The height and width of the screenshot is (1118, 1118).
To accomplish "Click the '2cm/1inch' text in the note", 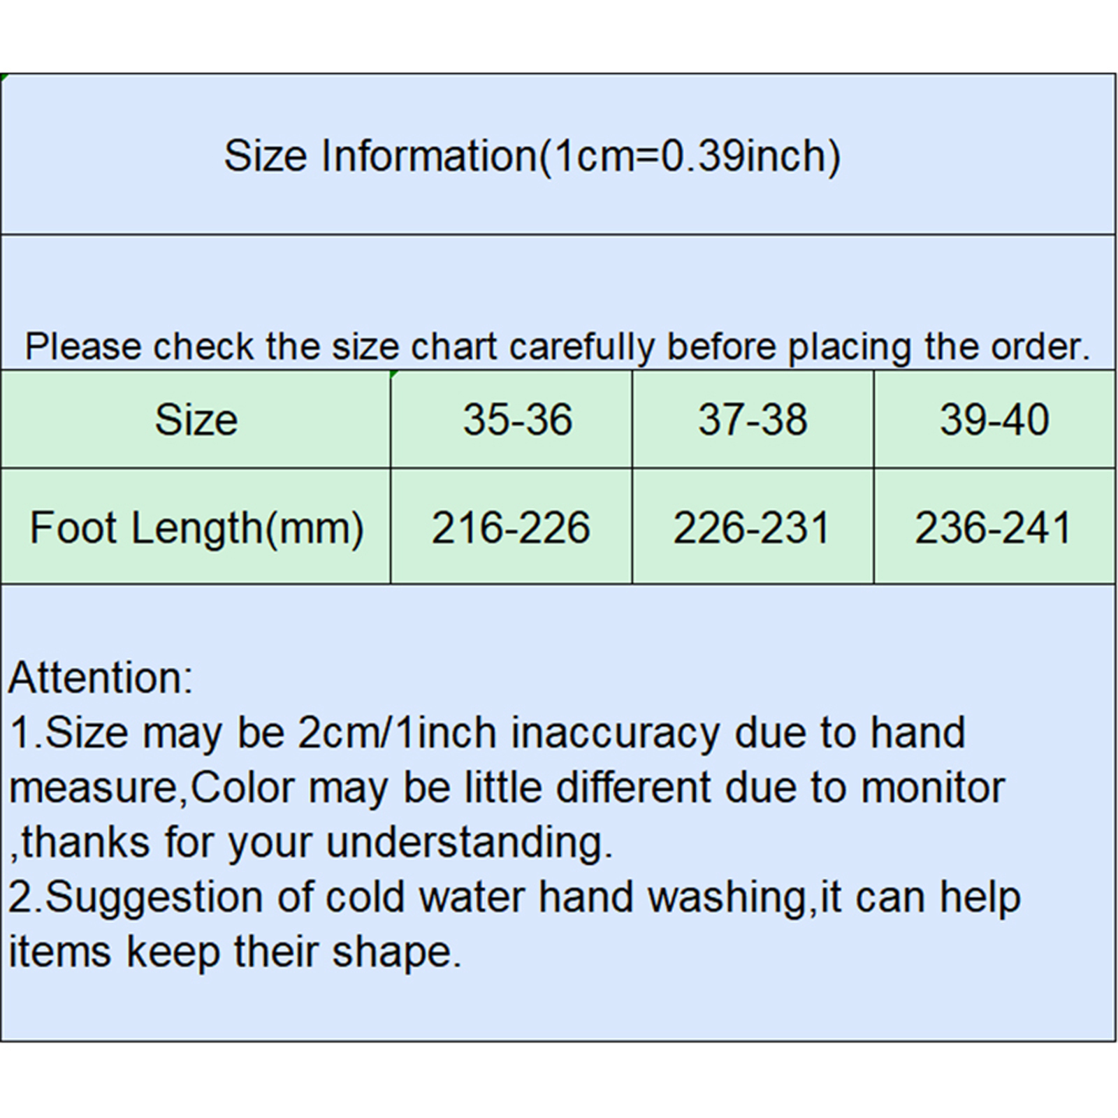I will point(397,732).
